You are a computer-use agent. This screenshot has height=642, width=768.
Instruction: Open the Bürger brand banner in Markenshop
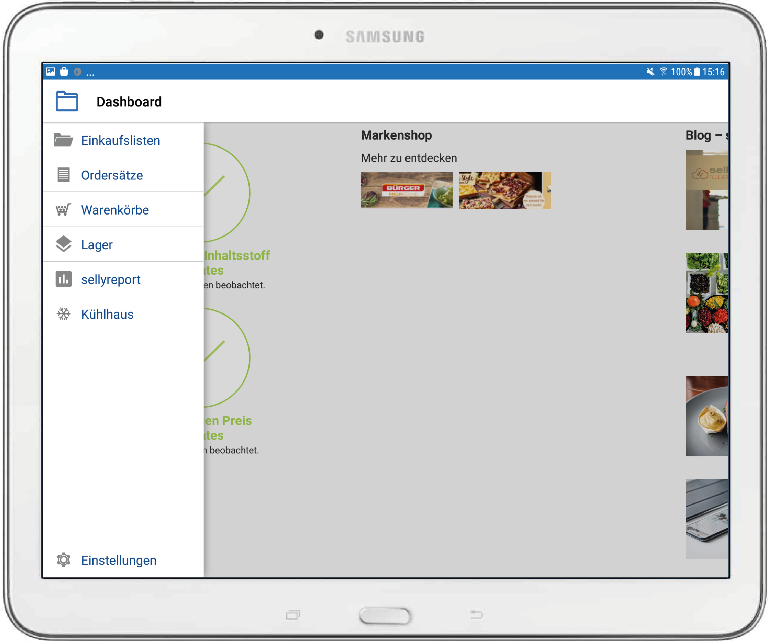click(x=407, y=190)
